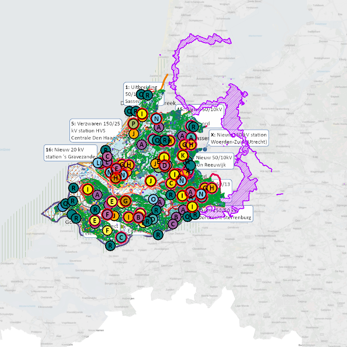Viewport: 347px width, 347px height.
Task: Click the purple D marker
Action: (x=164, y=165)
